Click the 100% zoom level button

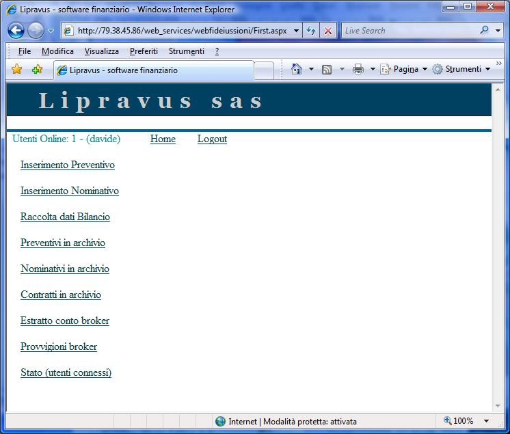point(459,421)
